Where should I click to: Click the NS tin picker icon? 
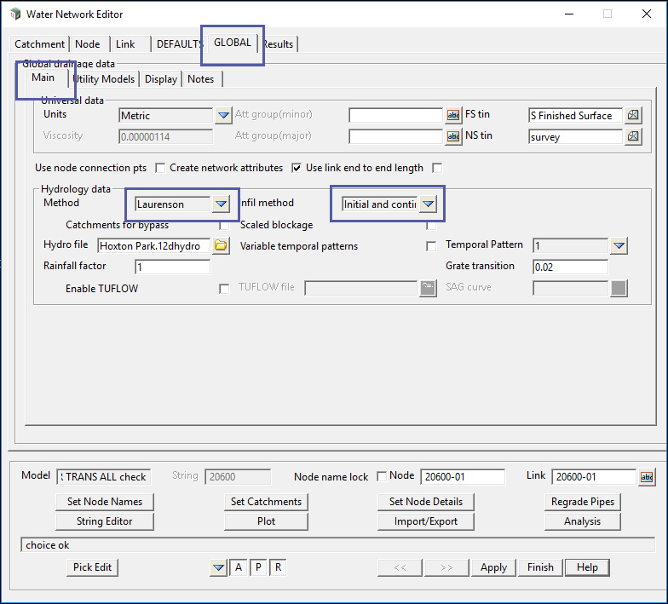pyautogui.click(x=633, y=136)
